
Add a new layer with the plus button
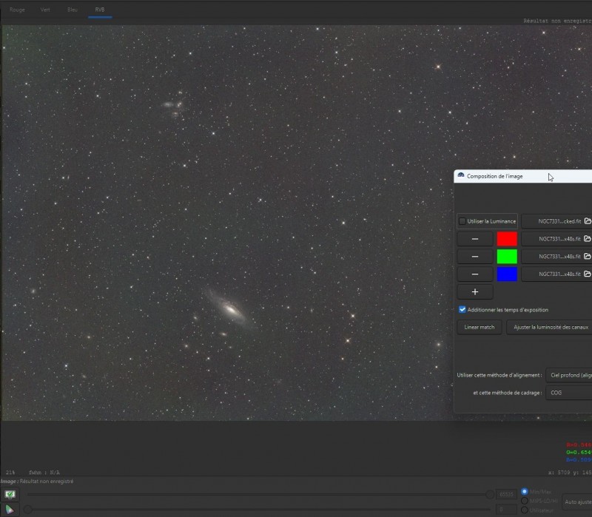coord(475,291)
